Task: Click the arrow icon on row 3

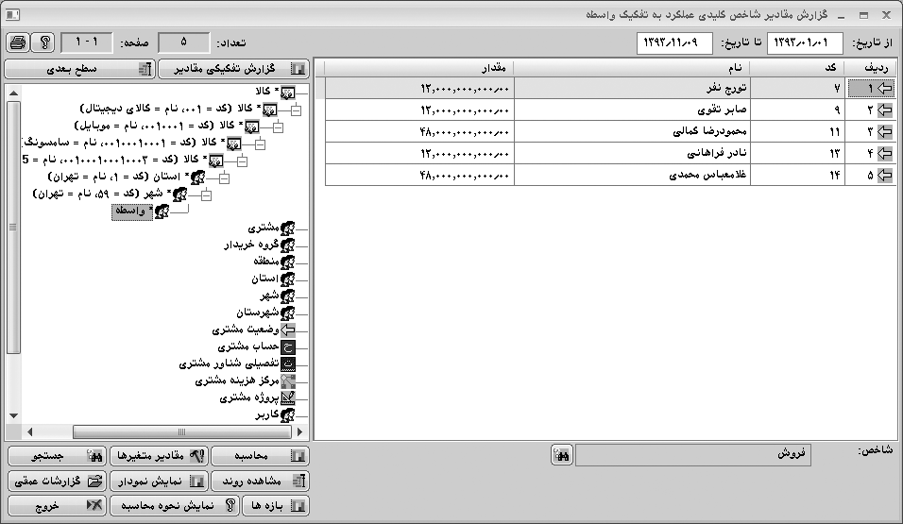Action: click(885, 132)
